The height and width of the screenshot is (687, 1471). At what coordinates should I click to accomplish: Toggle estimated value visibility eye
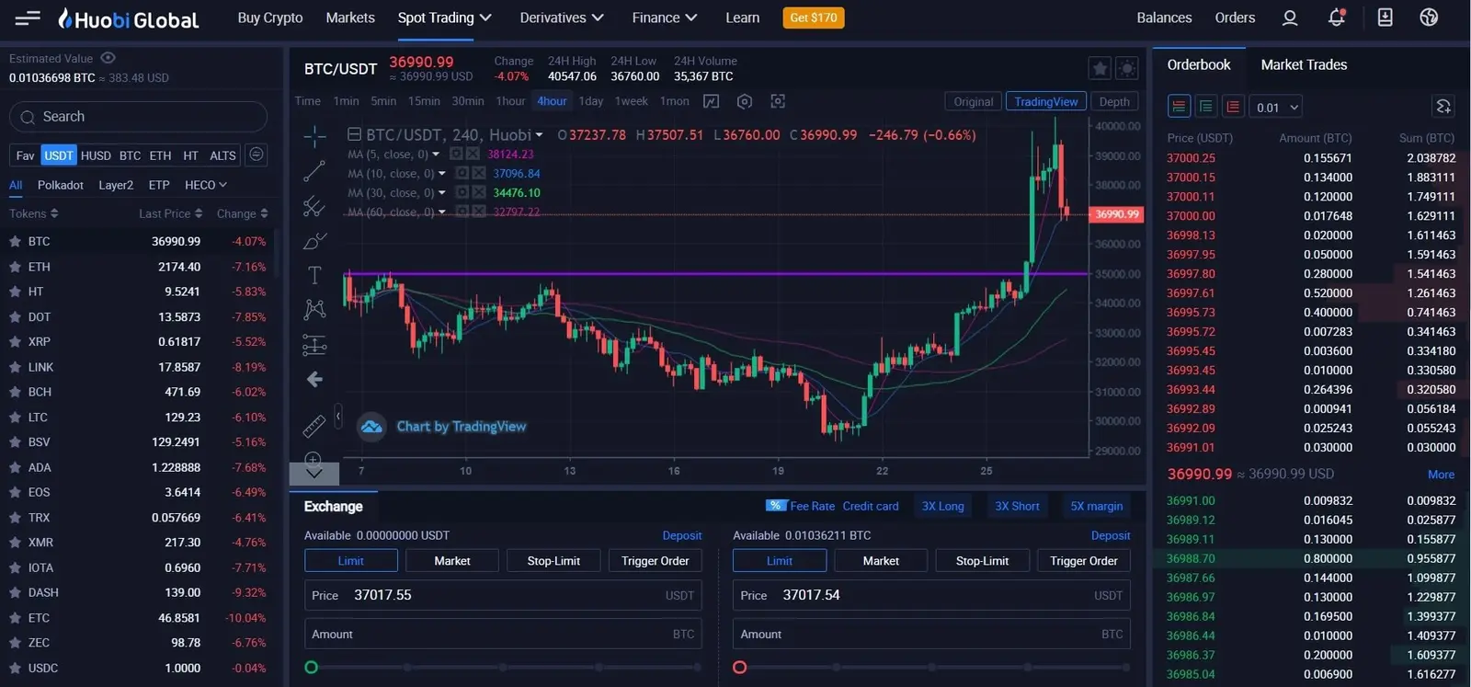tap(108, 58)
